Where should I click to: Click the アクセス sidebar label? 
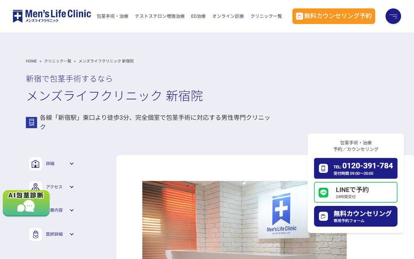click(54, 187)
